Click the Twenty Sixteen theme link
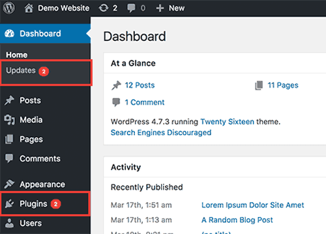 coord(227,122)
